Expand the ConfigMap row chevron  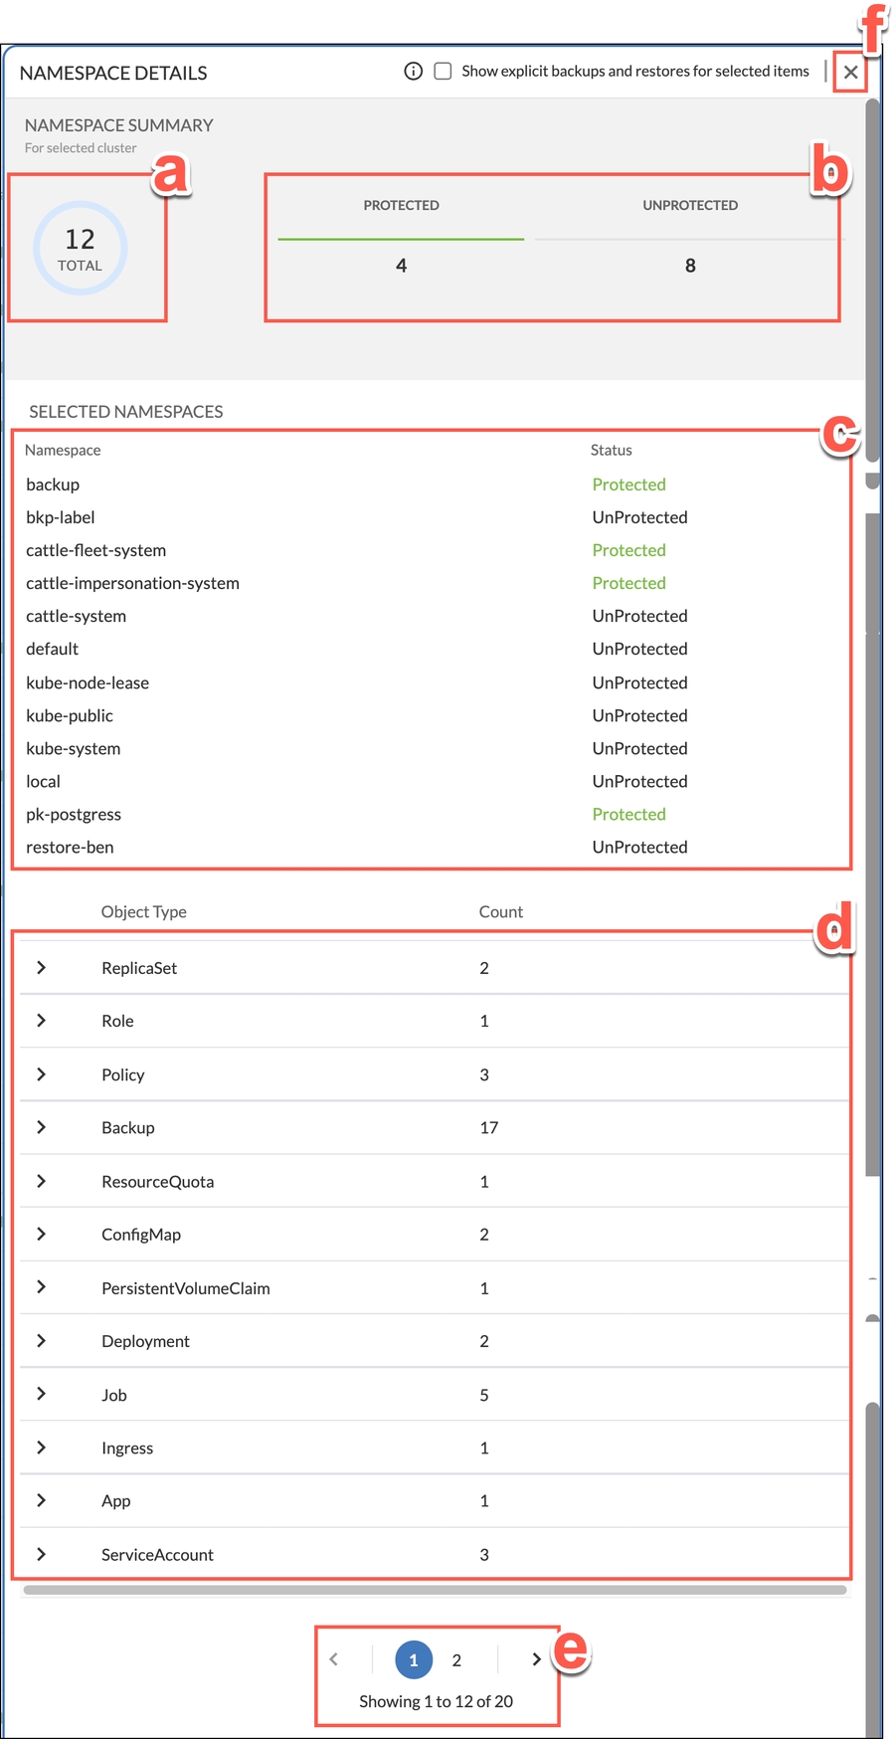(42, 1234)
